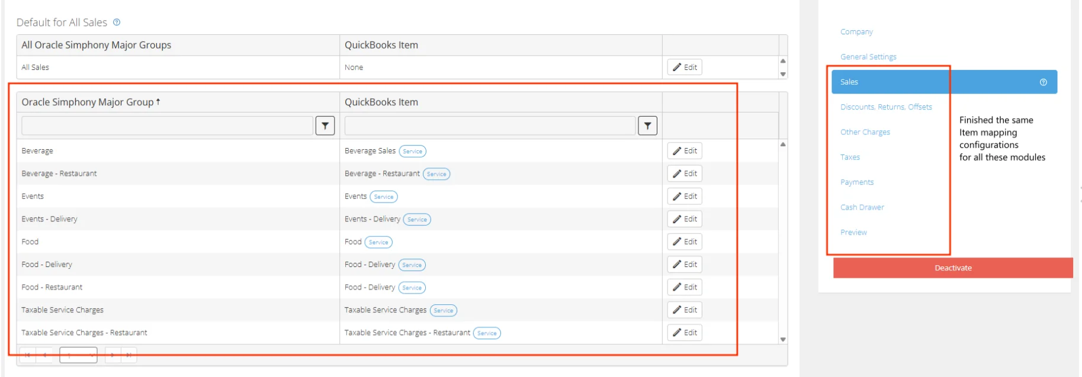Open the Cash Drawer section
The image size is (1082, 377).
click(862, 207)
